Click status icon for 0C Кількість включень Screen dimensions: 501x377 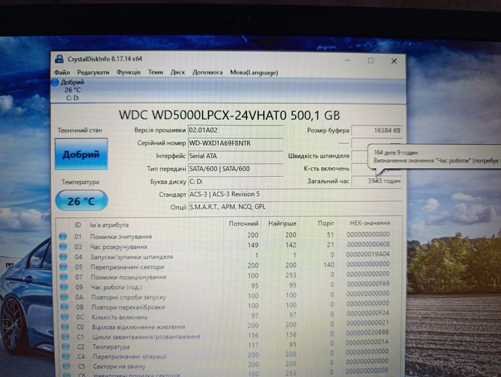[65, 317]
